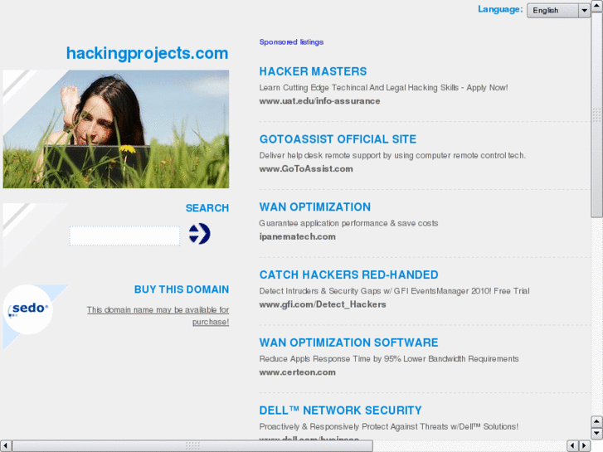Click the Sponsored listings label
Image resolution: width=603 pixels, height=452 pixels.
(x=291, y=42)
